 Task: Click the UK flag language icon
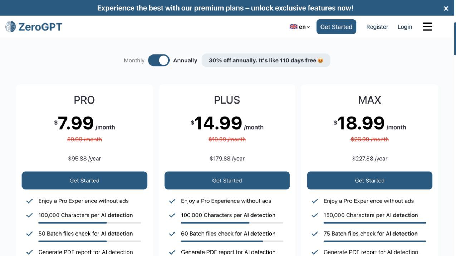tap(293, 27)
